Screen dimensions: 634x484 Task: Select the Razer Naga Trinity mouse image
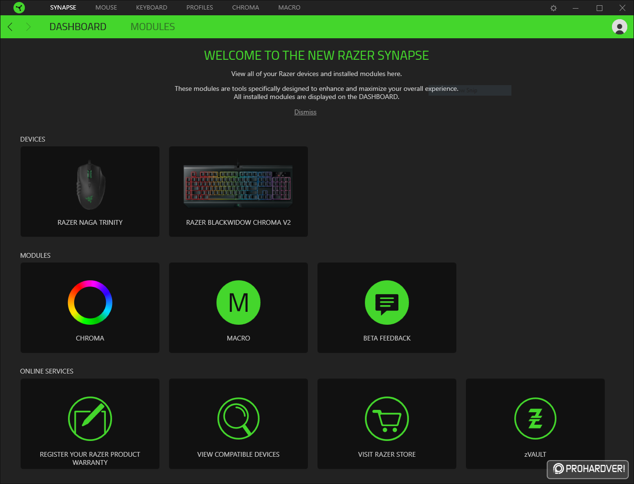pyautogui.click(x=90, y=186)
